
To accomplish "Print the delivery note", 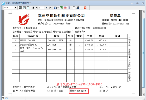I will [x=78, y=8].
